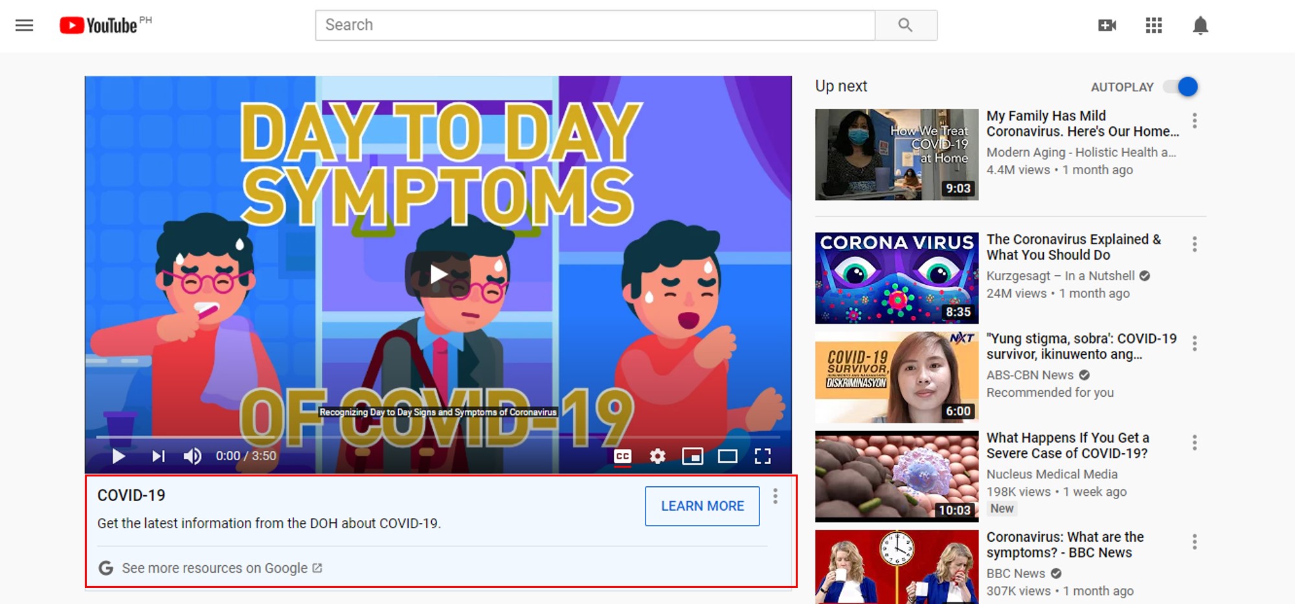Screen dimensions: 1295x604
Task: Switch to miniplayer mode
Action: [693, 456]
